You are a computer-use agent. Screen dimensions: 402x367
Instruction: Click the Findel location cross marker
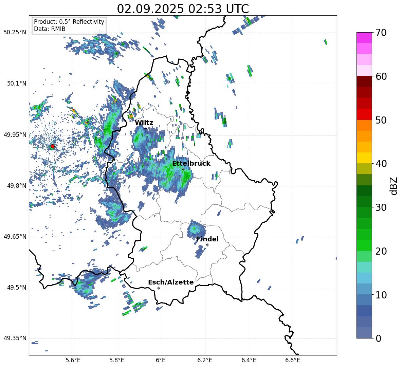[x=207, y=245]
